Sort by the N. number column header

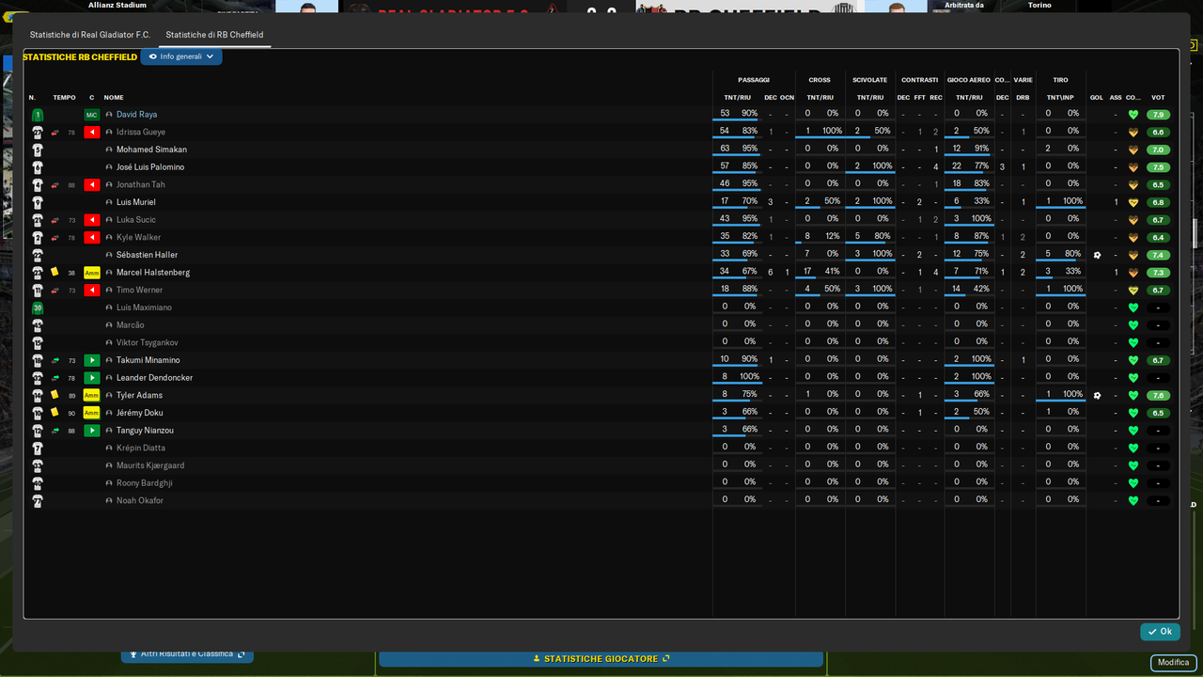coord(32,98)
